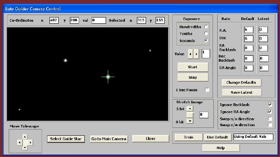Screen dimensions: 280x157
Task: Click stretch image down arrow toward 8 bit
Action: 190,121
